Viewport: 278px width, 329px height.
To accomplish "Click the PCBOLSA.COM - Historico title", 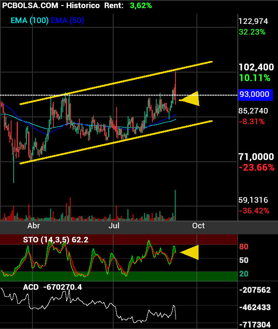I will tap(51, 6).
